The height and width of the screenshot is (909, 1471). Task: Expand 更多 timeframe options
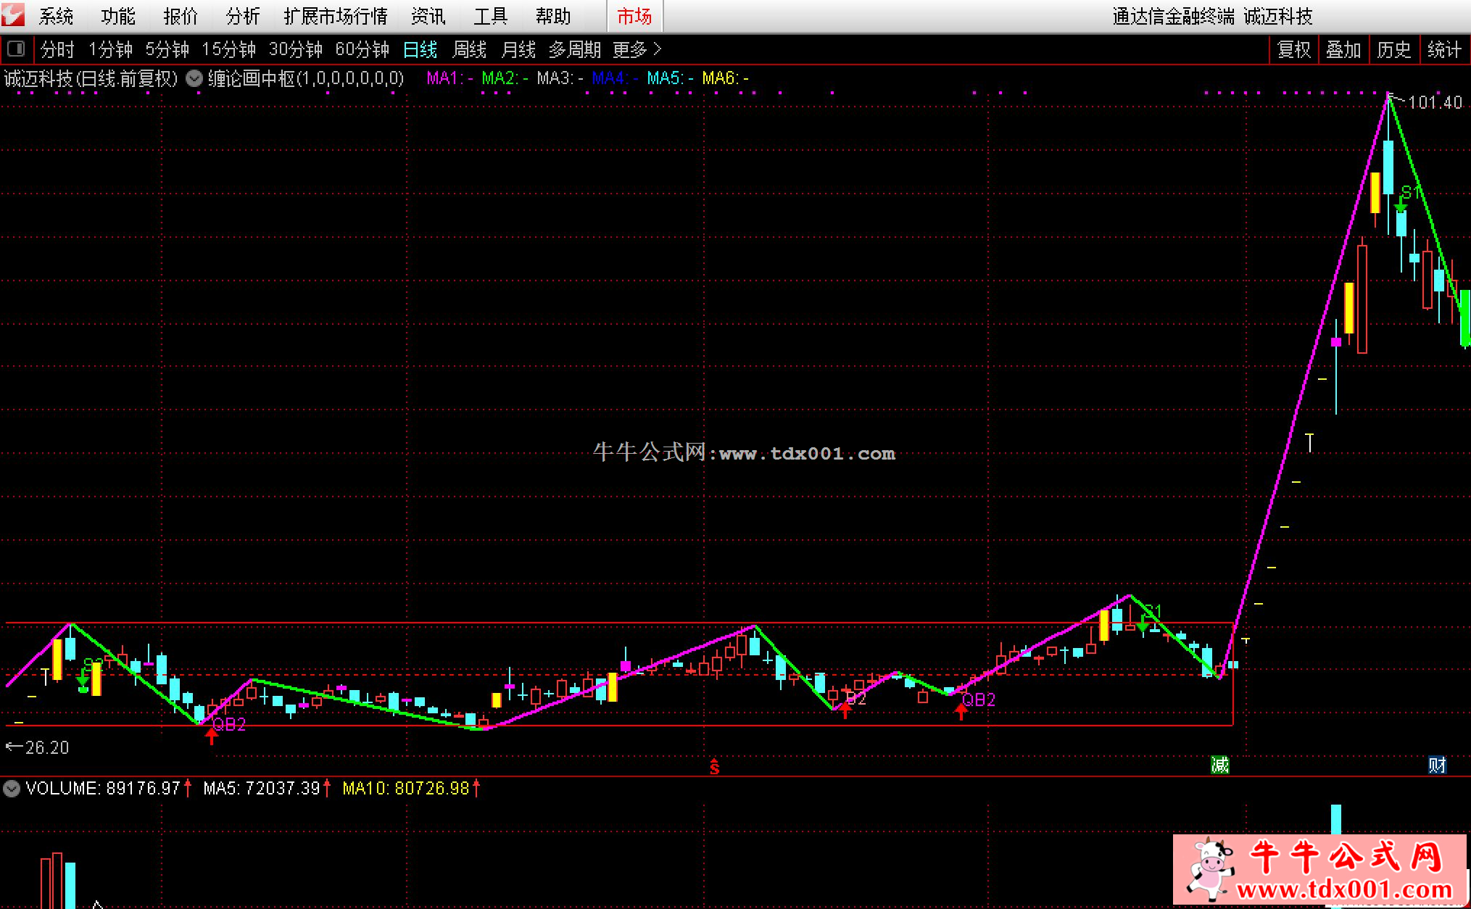pos(637,49)
